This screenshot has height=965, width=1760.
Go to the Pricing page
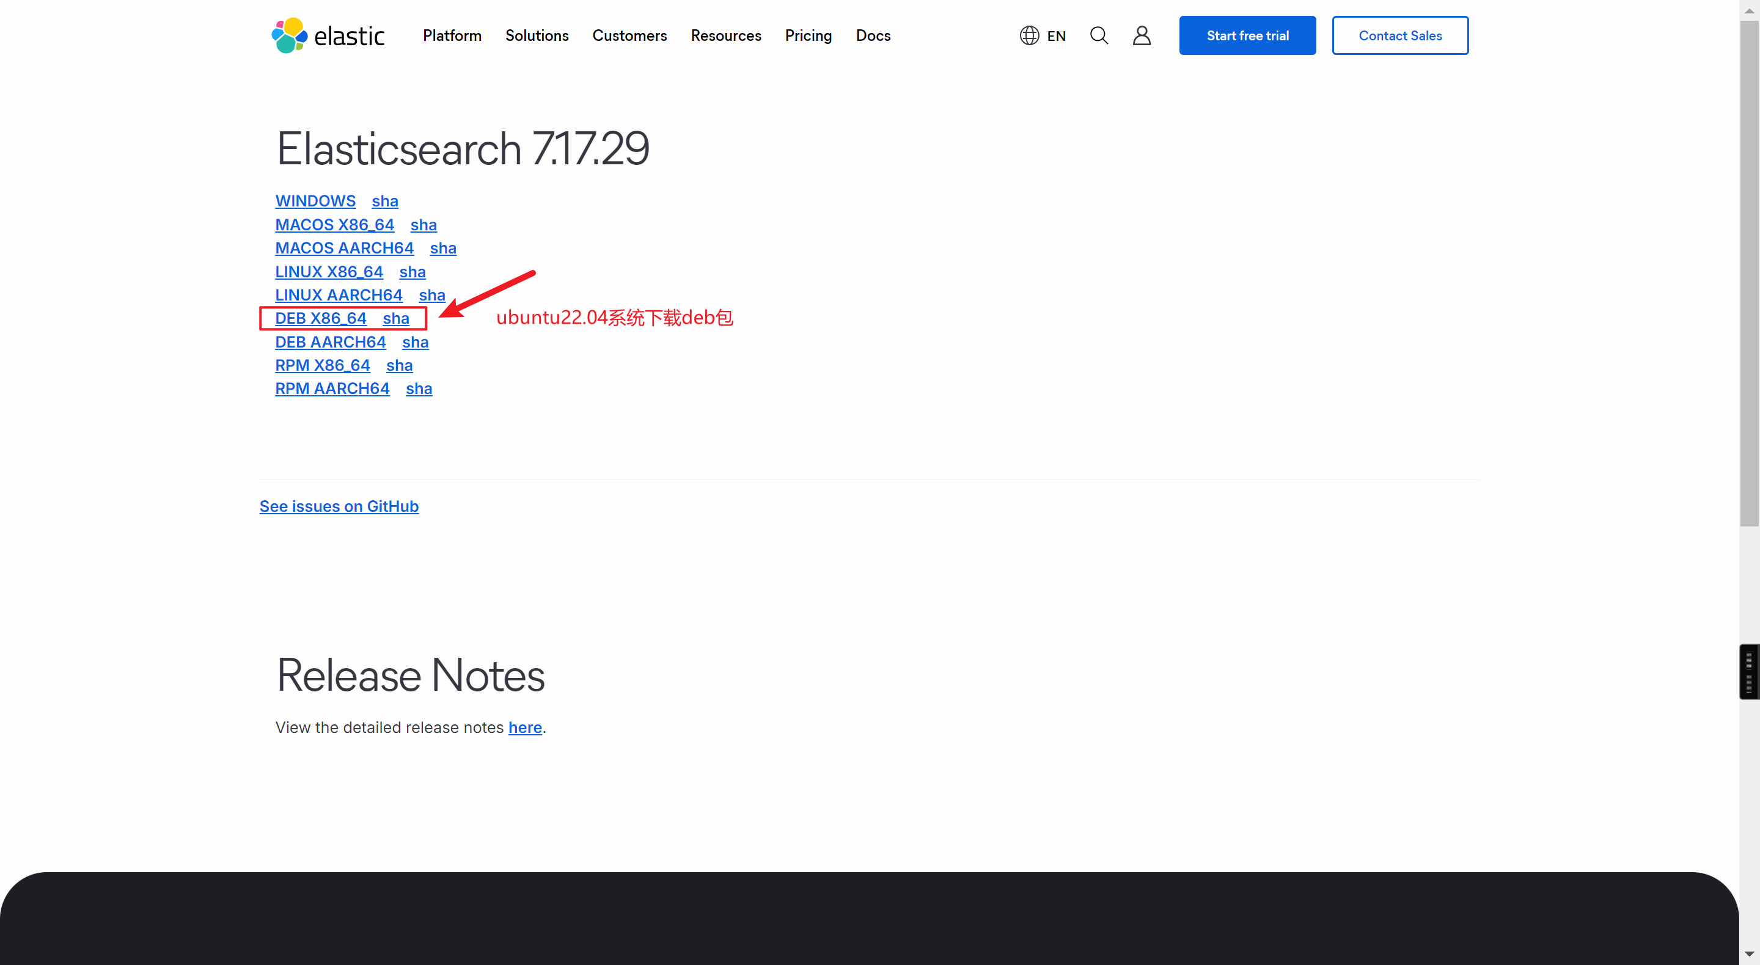point(809,35)
